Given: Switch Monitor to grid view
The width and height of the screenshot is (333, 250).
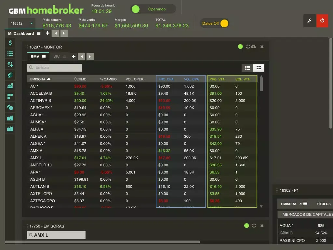Looking at the screenshot, I should click(259, 68).
